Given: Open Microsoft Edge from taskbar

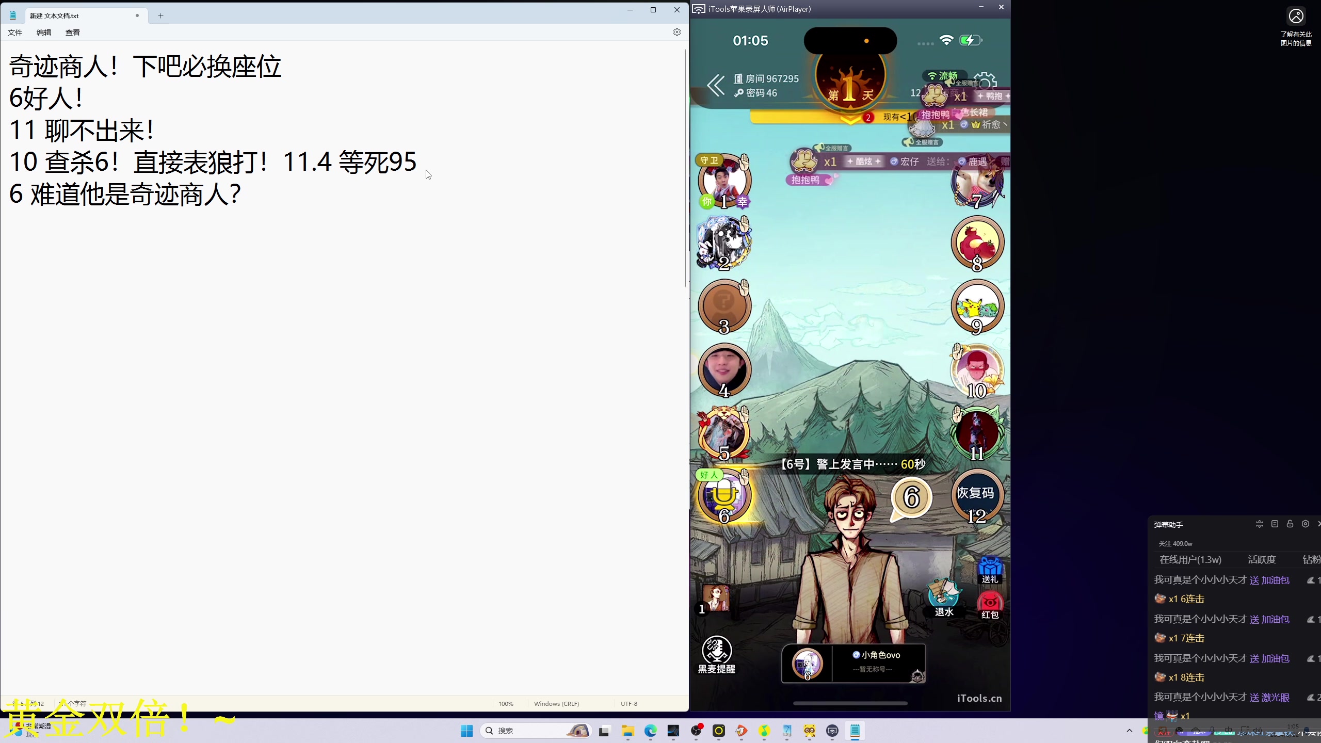Looking at the screenshot, I should point(650,731).
